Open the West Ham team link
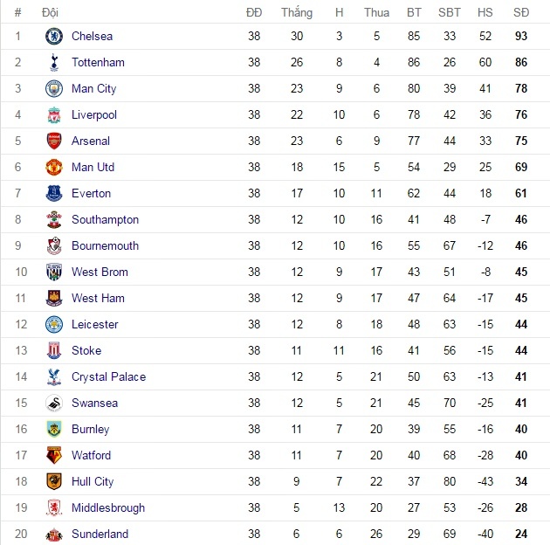Viewport: 550px width, 545px height. (x=98, y=298)
